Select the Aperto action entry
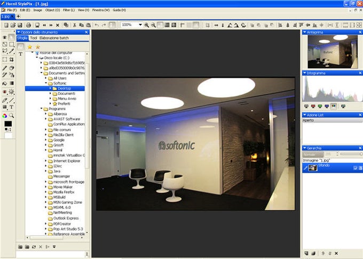 click(x=332, y=120)
